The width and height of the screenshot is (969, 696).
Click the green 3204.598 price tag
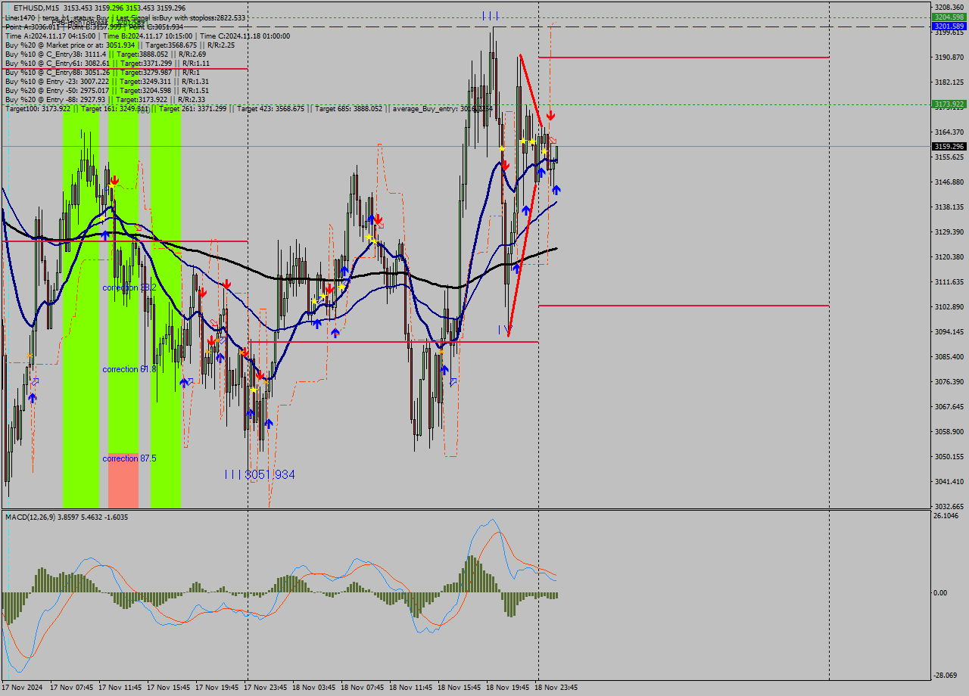949,17
